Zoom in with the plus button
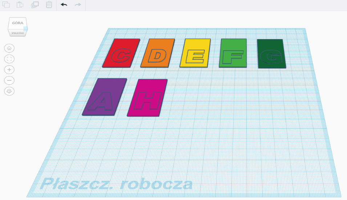Image resolution: width=347 pixels, height=200 pixels. 9,70
